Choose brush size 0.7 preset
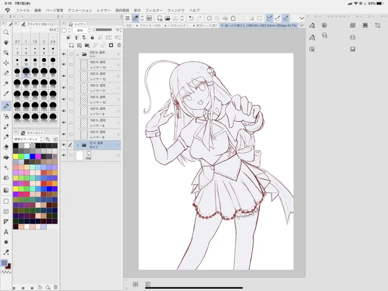 click(x=17, y=39)
